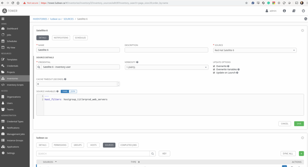Click the source variables code editor

pos(170,105)
